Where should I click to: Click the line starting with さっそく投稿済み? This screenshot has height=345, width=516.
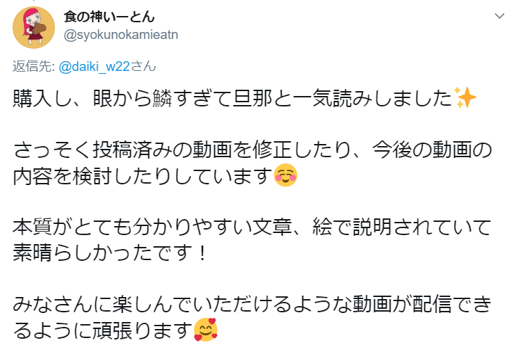(x=252, y=150)
